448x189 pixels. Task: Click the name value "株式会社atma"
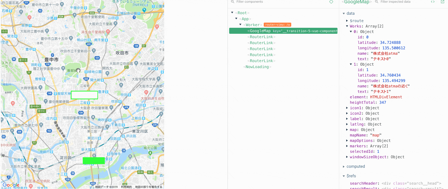(x=385, y=53)
